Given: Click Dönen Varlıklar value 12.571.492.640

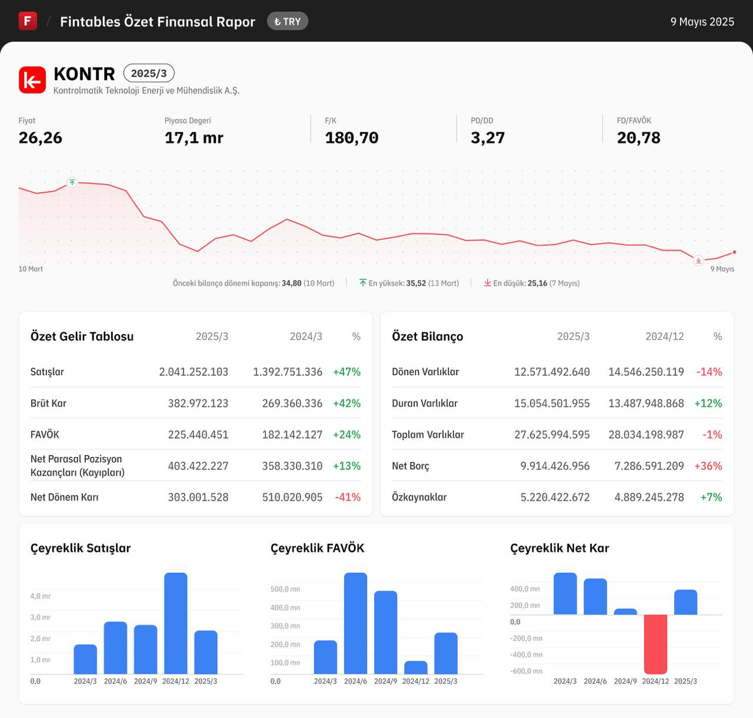Looking at the screenshot, I should [552, 372].
